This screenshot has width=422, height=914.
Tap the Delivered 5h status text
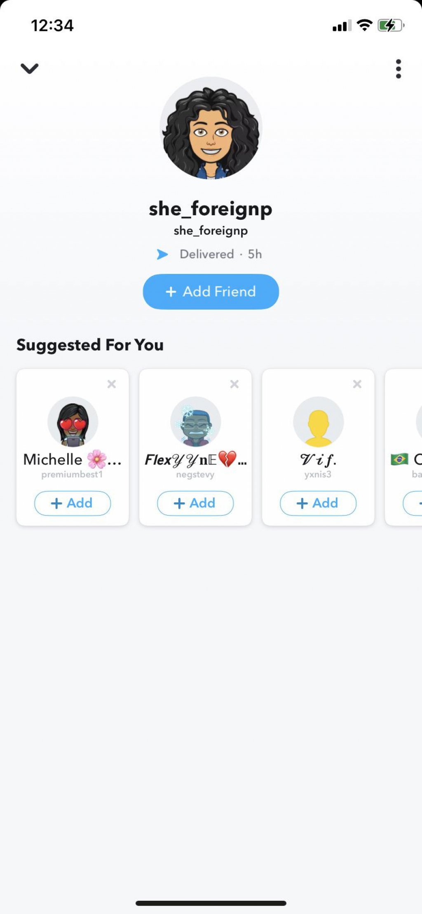(x=220, y=254)
